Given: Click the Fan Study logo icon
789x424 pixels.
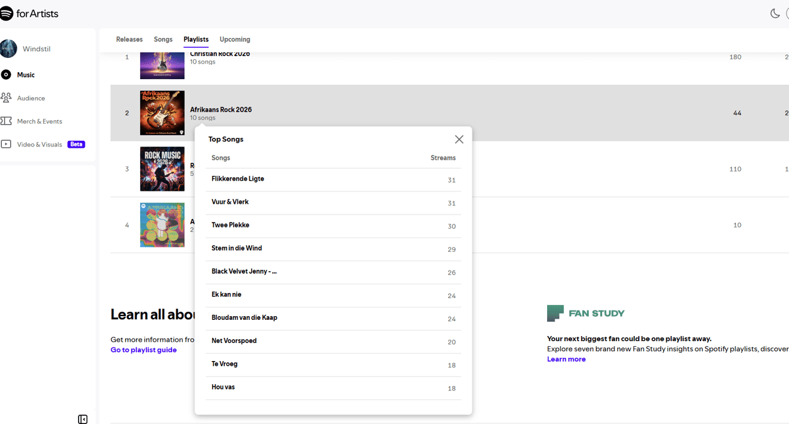Looking at the screenshot, I should 555,313.
